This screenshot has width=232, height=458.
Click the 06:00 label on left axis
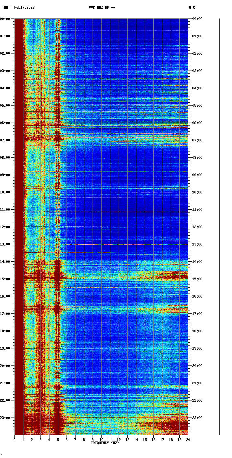point(5,123)
